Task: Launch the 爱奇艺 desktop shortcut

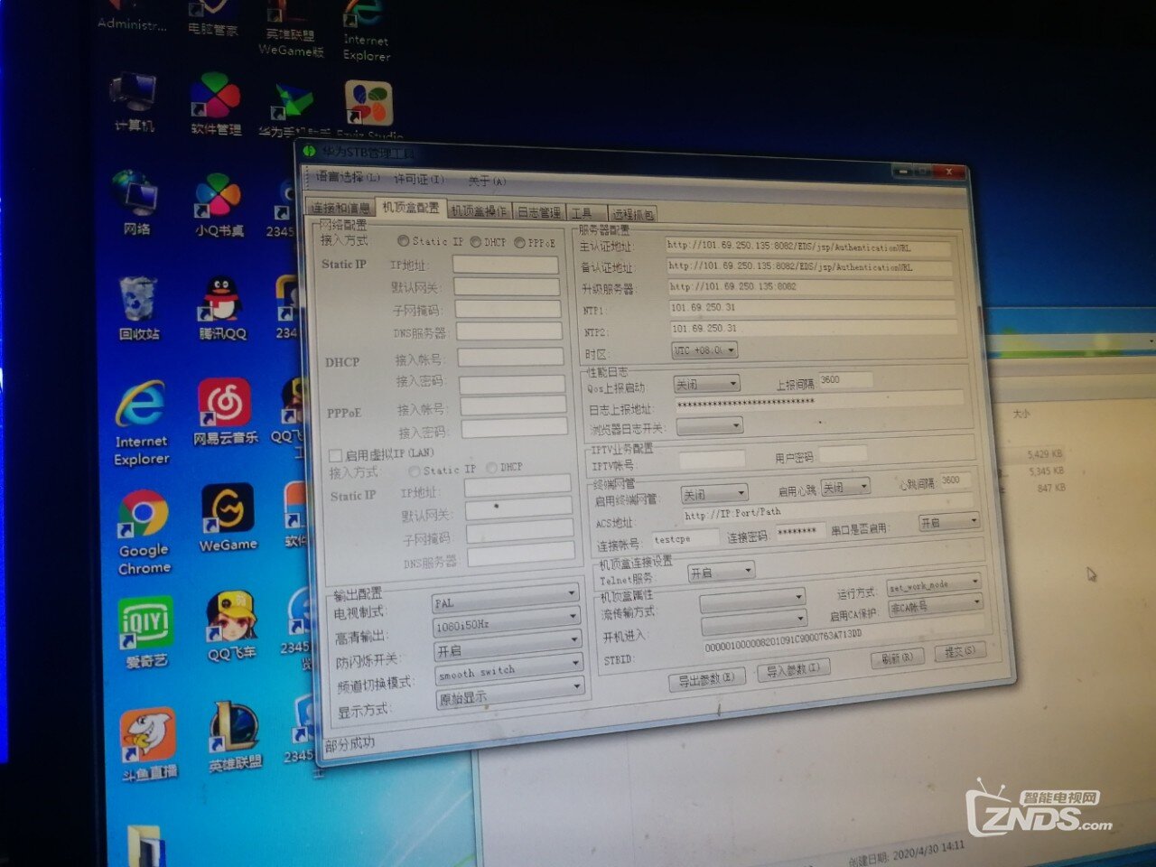Action: point(144,625)
